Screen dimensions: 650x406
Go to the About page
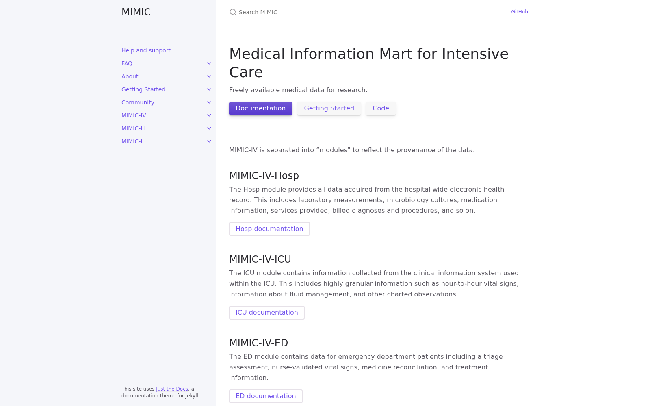(x=130, y=76)
